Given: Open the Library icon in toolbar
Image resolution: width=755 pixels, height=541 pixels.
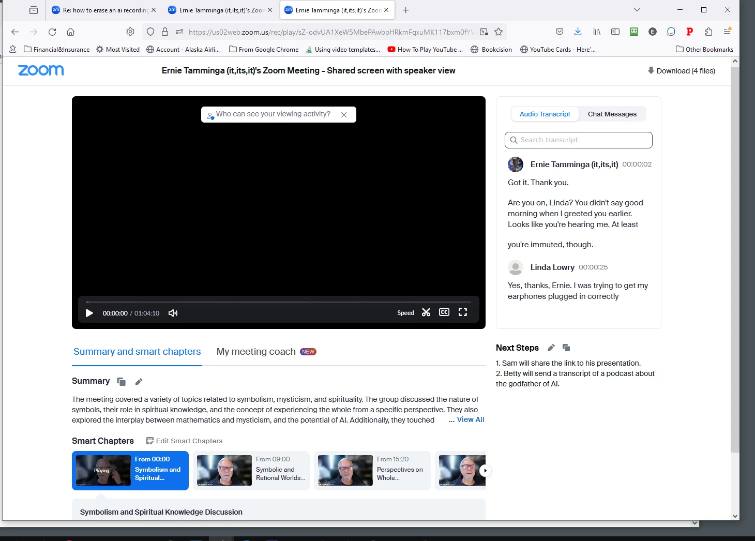Looking at the screenshot, I should (x=597, y=32).
